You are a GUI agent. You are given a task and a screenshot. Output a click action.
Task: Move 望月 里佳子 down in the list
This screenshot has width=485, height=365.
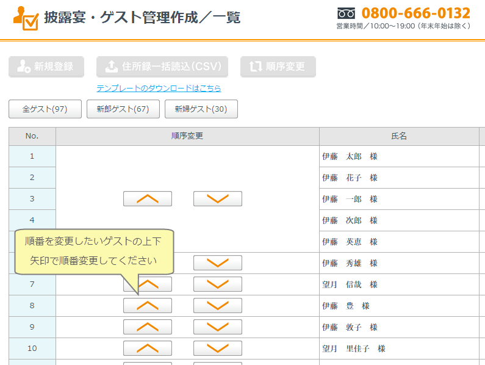coord(218,349)
